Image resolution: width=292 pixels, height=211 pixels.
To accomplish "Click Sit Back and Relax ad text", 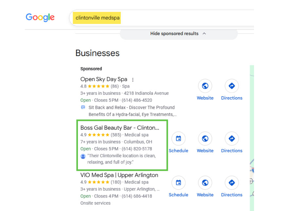I will click(132, 111).
